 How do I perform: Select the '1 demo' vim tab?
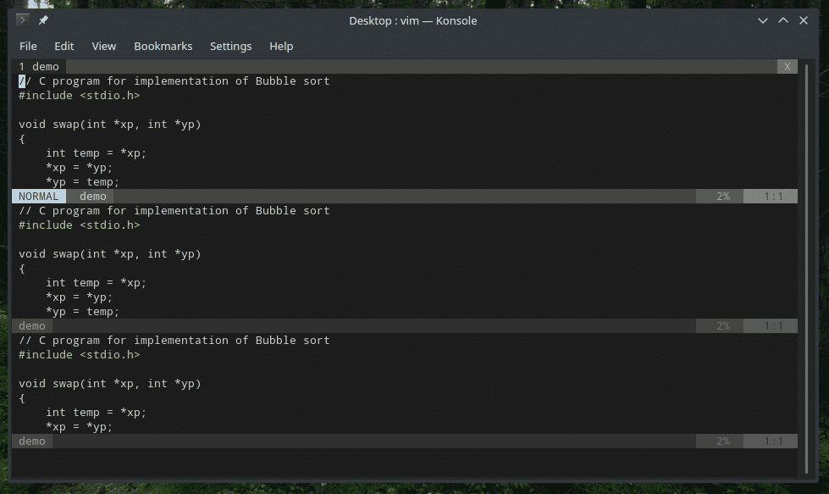[x=39, y=67]
